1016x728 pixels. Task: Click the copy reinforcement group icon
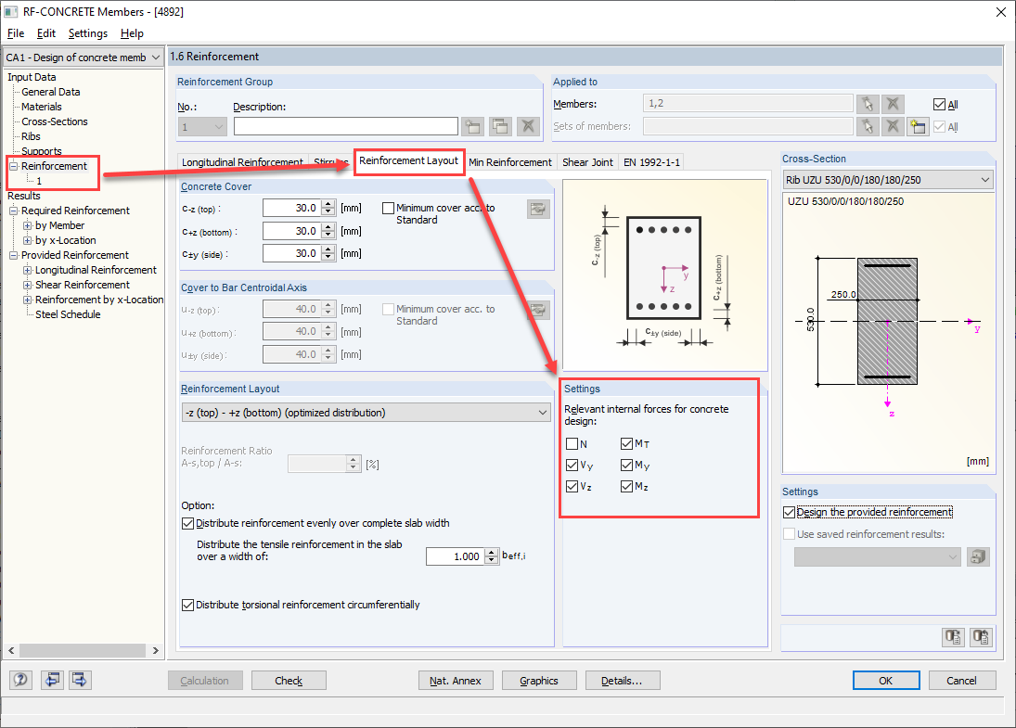tap(500, 126)
